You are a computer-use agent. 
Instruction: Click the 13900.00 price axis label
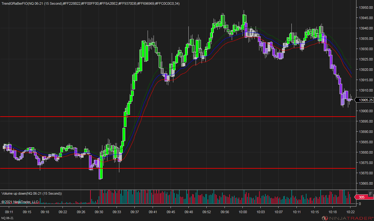click(366, 111)
